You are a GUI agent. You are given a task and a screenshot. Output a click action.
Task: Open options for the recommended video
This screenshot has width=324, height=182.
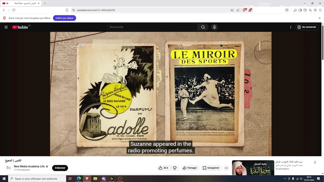[315, 162]
